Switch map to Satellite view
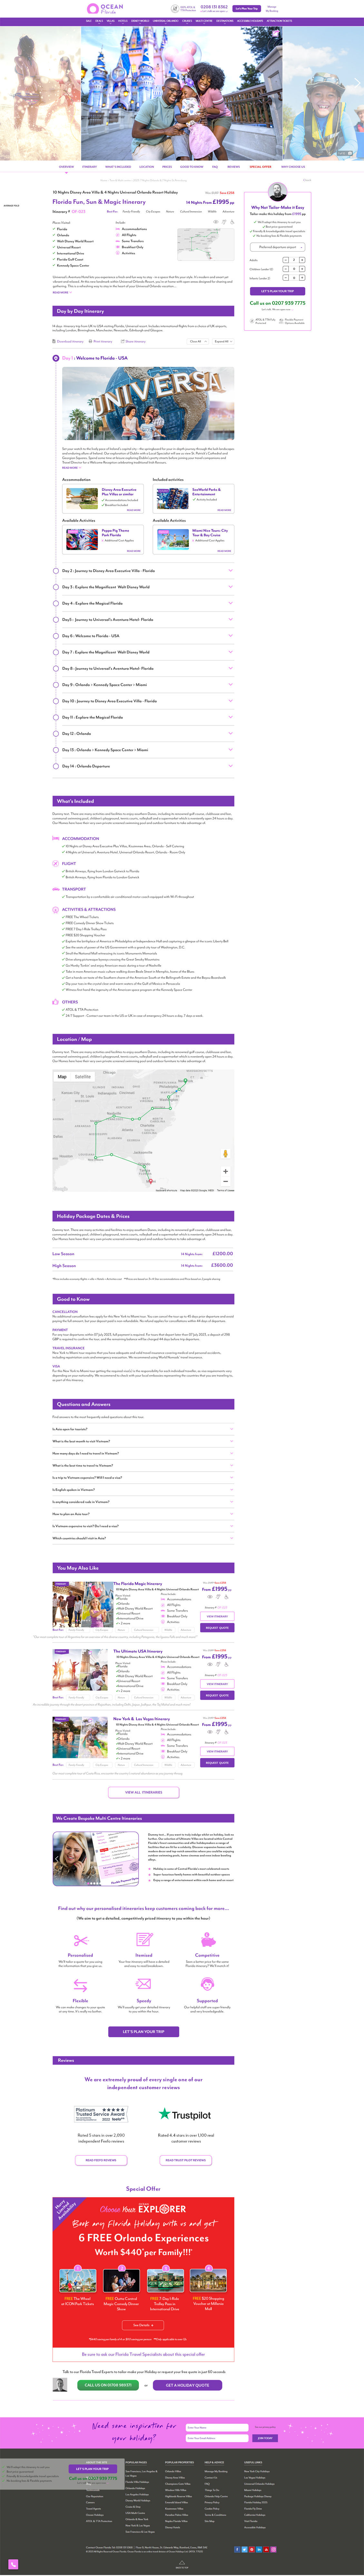The height and width of the screenshot is (2576, 364). 83,1077
